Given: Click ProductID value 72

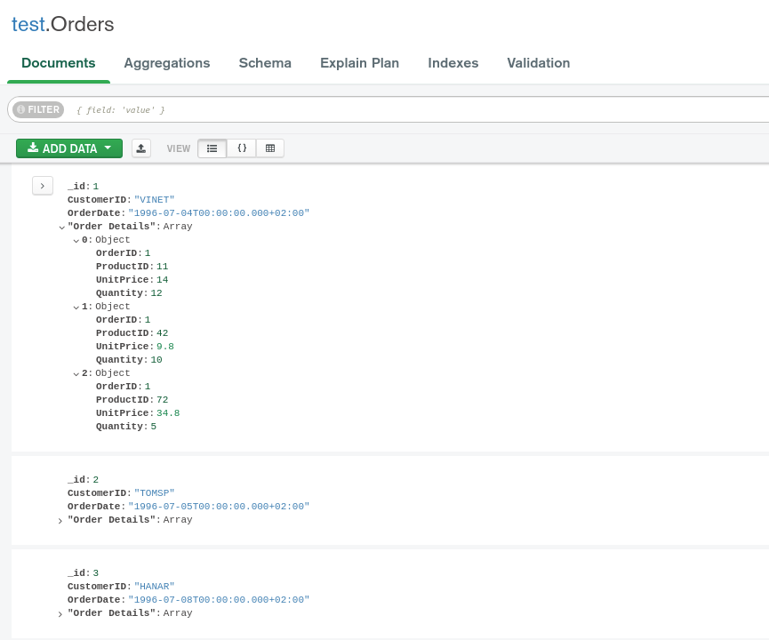Looking at the screenshot, I should tap(163, 400).
